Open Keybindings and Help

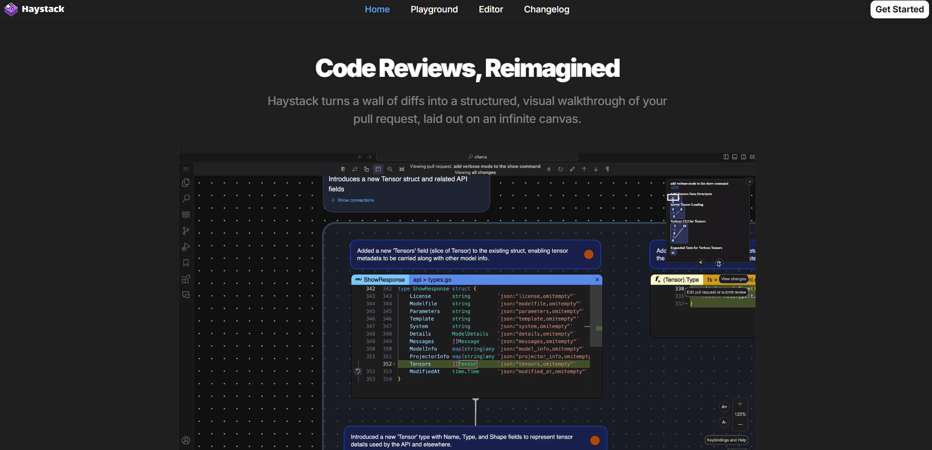[x=726, y=440]
